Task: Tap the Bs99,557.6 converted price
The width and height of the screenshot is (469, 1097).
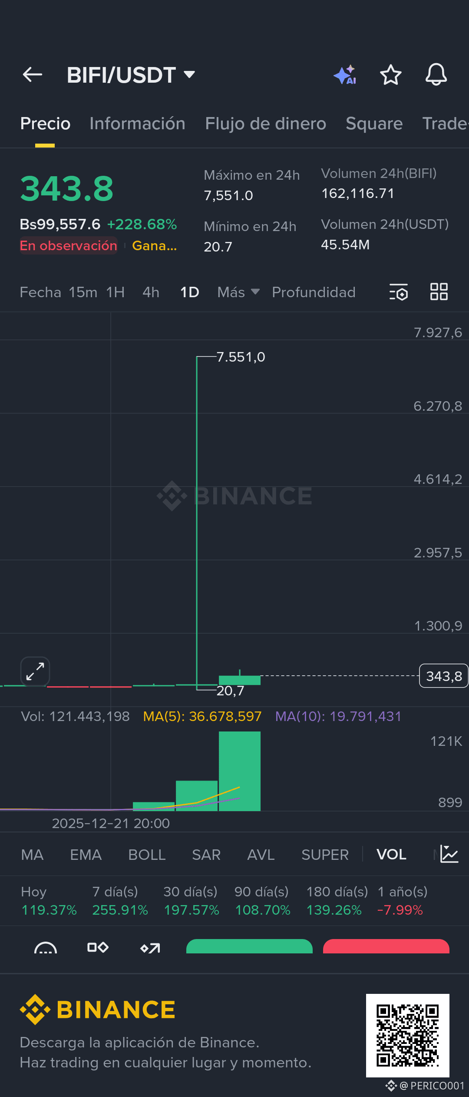Action: 60,224
